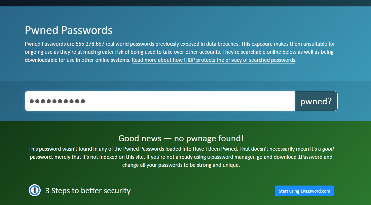Click the "Pwned Passwords" heading

click(x=69, y=30)
